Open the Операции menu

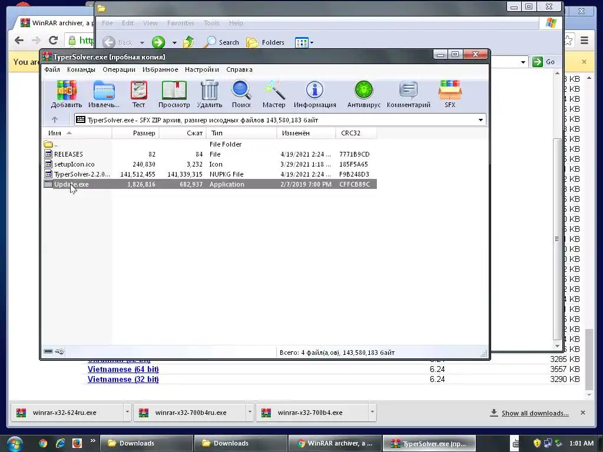[x=119, y=69]
